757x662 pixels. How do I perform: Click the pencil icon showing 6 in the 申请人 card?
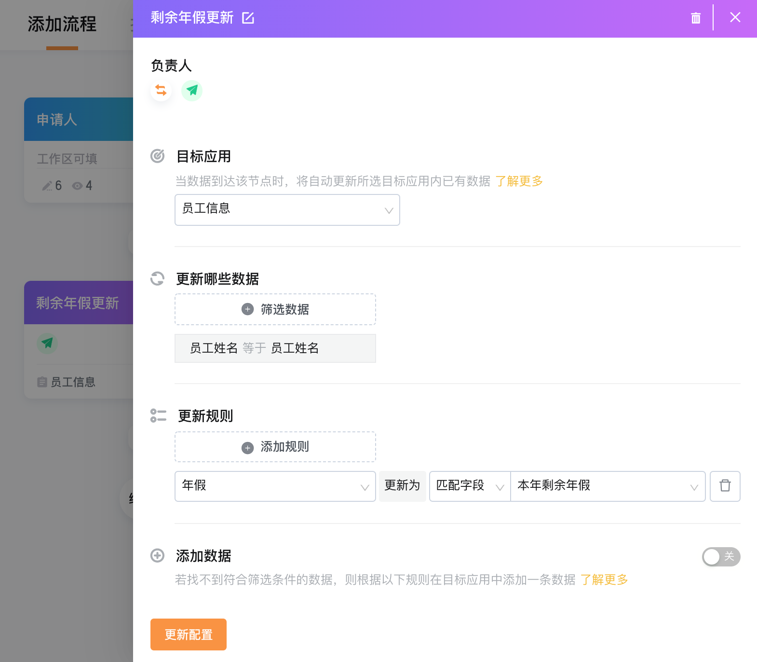coord(47,186)
